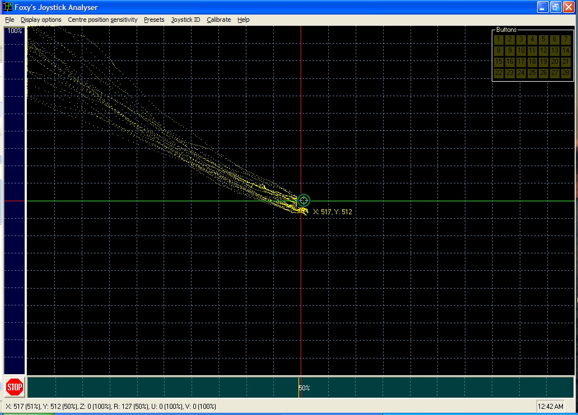Image resolution: width=578 pixels, height=415 pixels.
Task: Open the Display options menu
Action: tap(41, 20)
